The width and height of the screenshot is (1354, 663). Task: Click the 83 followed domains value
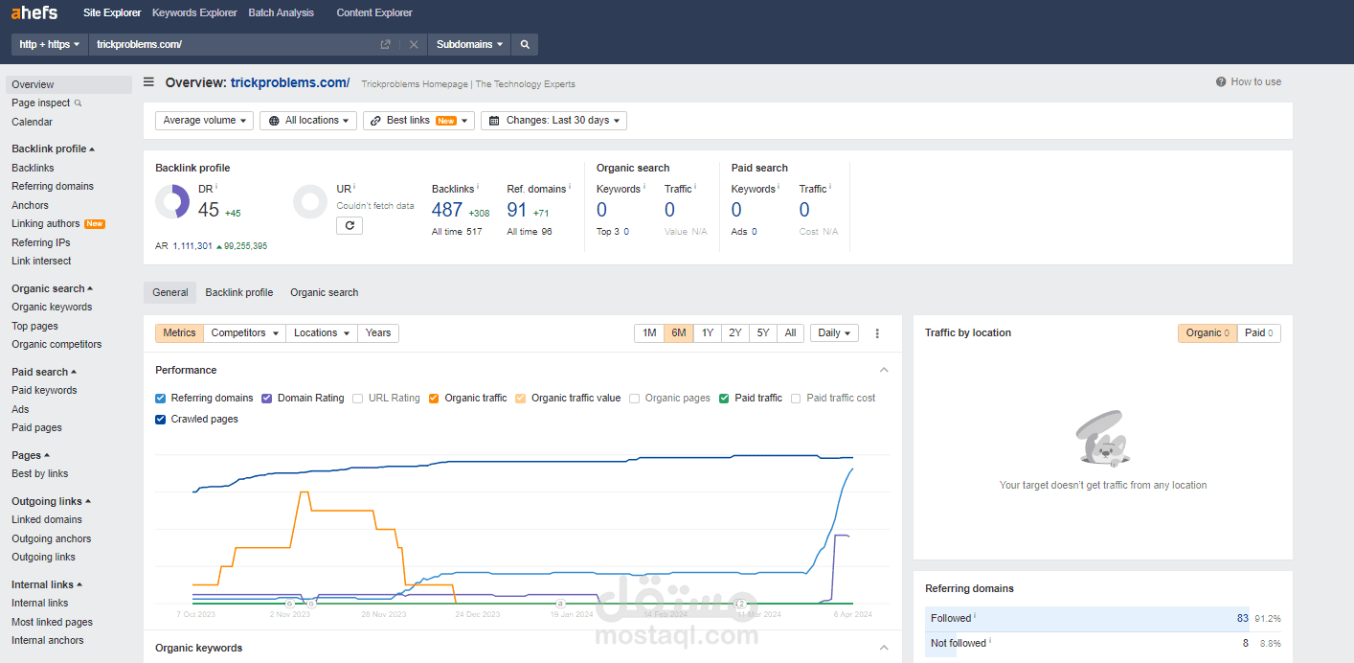1242,618
